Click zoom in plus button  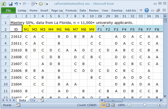[x=160, y=105]
